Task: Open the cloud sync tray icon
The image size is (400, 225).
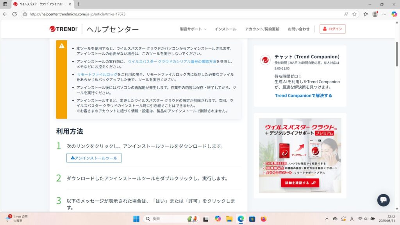Action: [x=335, y=219]
